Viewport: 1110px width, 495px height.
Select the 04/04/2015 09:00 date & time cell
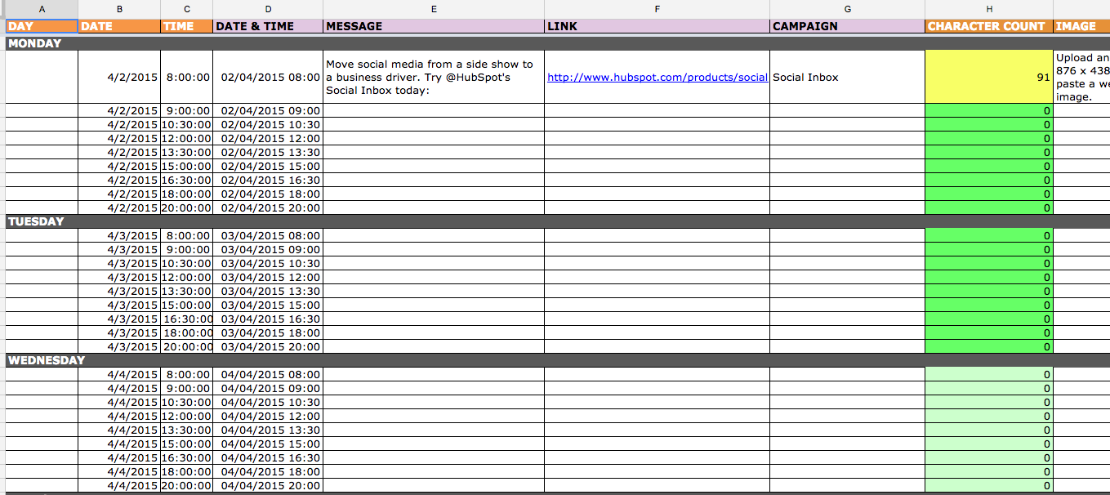268,389
